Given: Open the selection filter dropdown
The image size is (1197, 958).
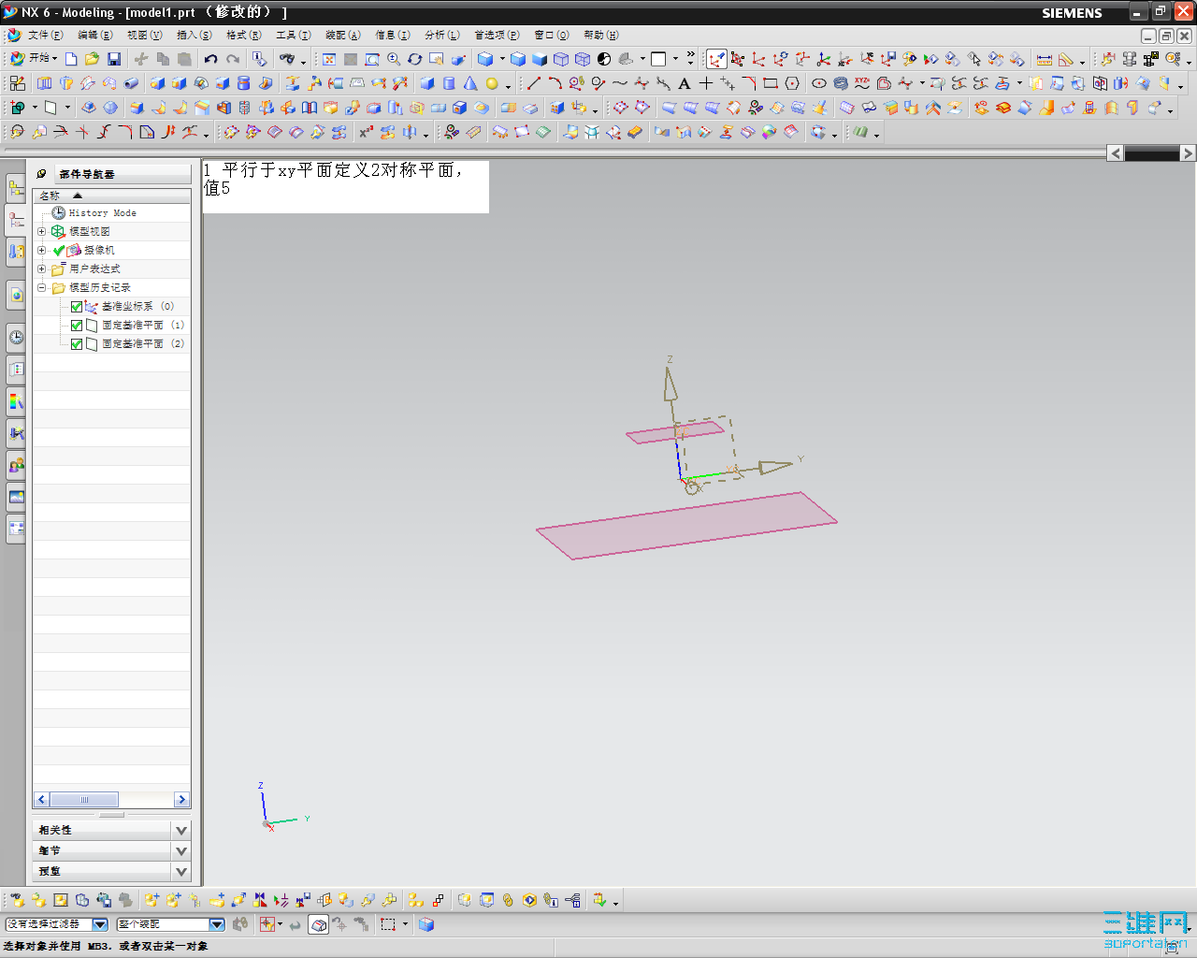Looking at the screenshot, I should pyautogui.click(x=100, y=924).
